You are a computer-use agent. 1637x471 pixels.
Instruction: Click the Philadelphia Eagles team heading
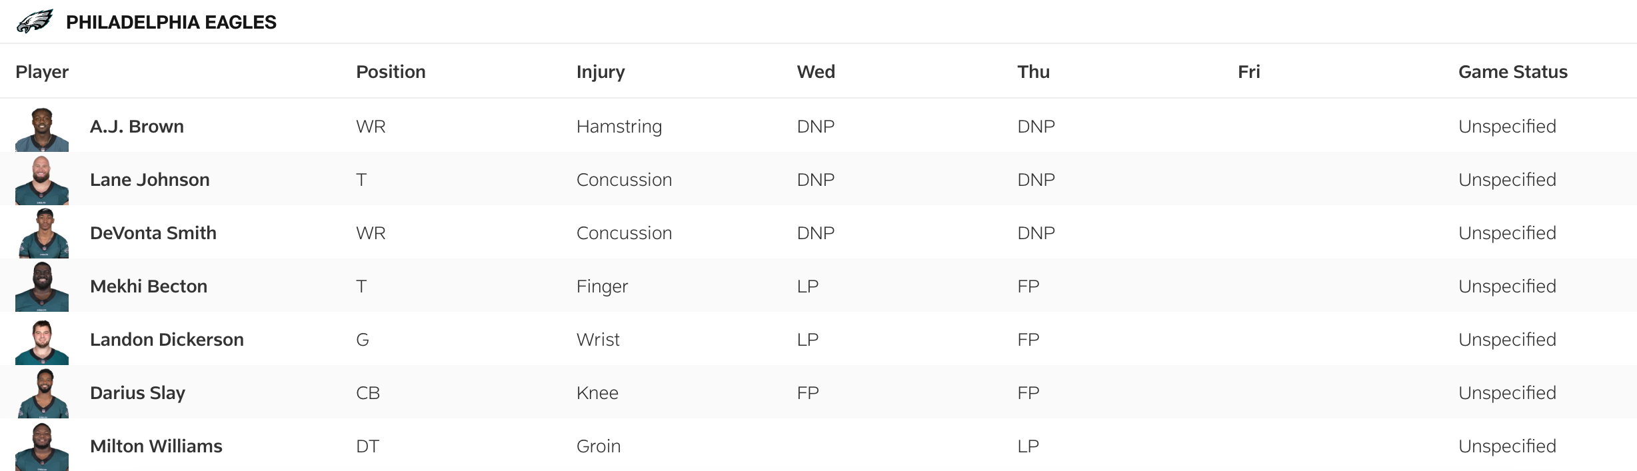171,23
